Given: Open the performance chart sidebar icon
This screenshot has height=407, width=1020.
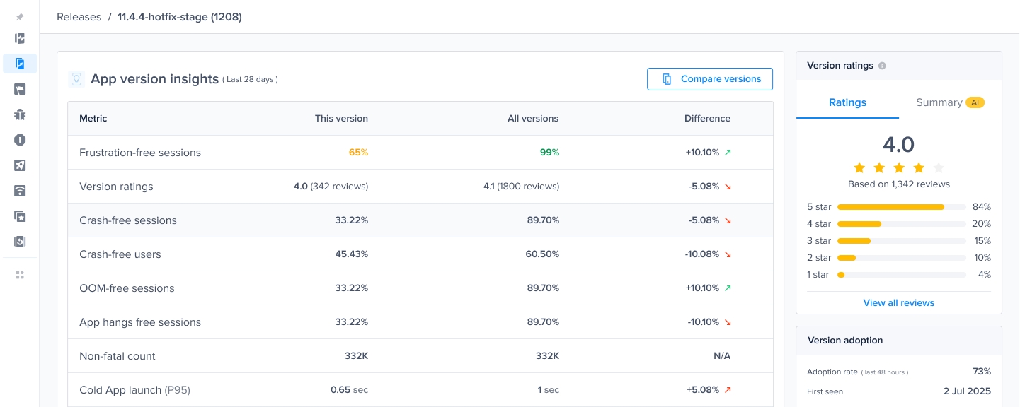Looking at the screenshot, I should tap(20, 38).
